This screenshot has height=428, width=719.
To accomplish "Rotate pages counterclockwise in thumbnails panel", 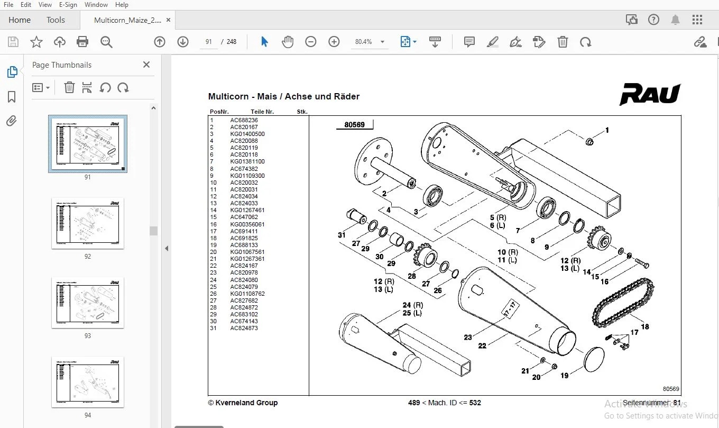I will pos(105,88).
